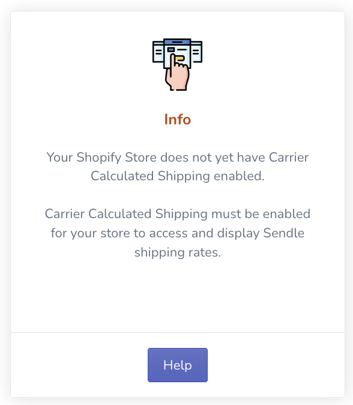Click 'does not yet have Carrier' text

pos(235,157)
